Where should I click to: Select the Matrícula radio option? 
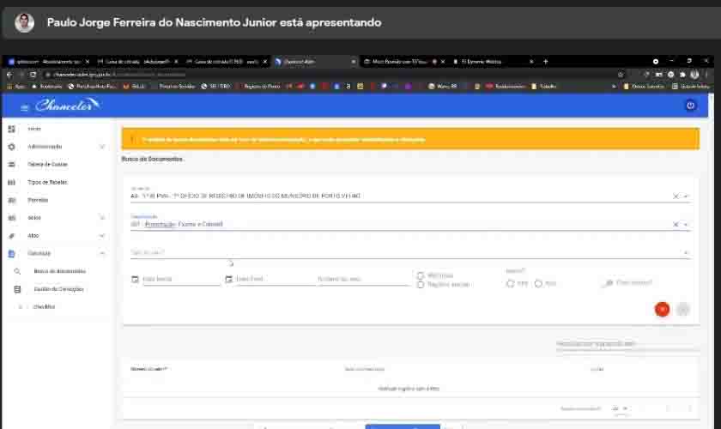421,275
